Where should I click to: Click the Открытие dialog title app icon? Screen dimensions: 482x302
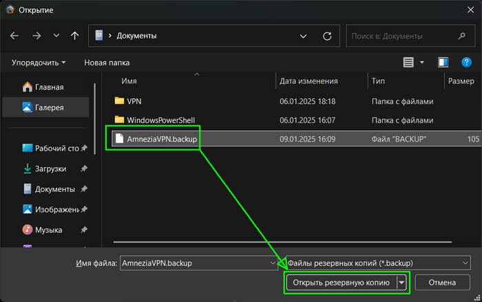click(x=10, y=10)
